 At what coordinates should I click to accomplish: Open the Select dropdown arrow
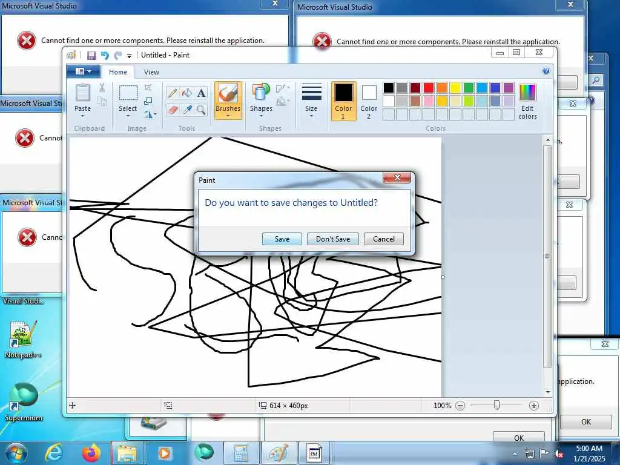click(x=128, y=116)
